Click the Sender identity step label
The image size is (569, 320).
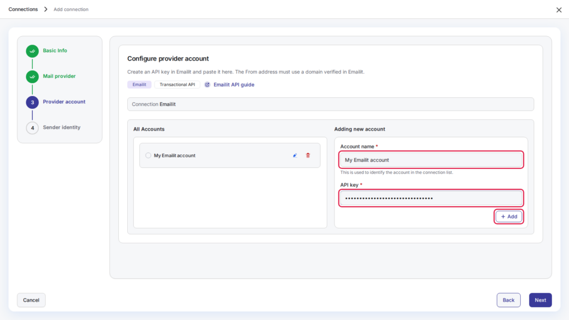pyautogui.click(x=62, y=127)
